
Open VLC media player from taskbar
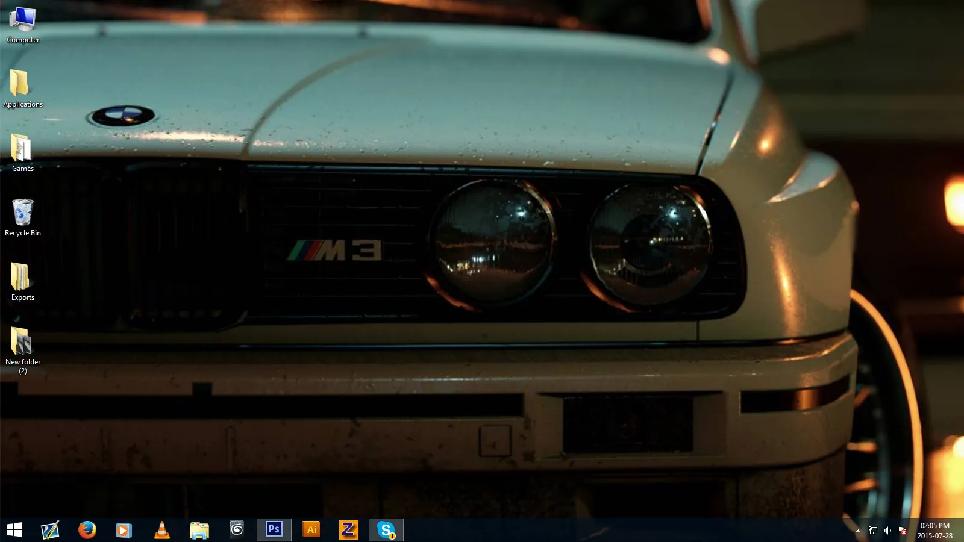pyautogui.click(x=161, y=530)
